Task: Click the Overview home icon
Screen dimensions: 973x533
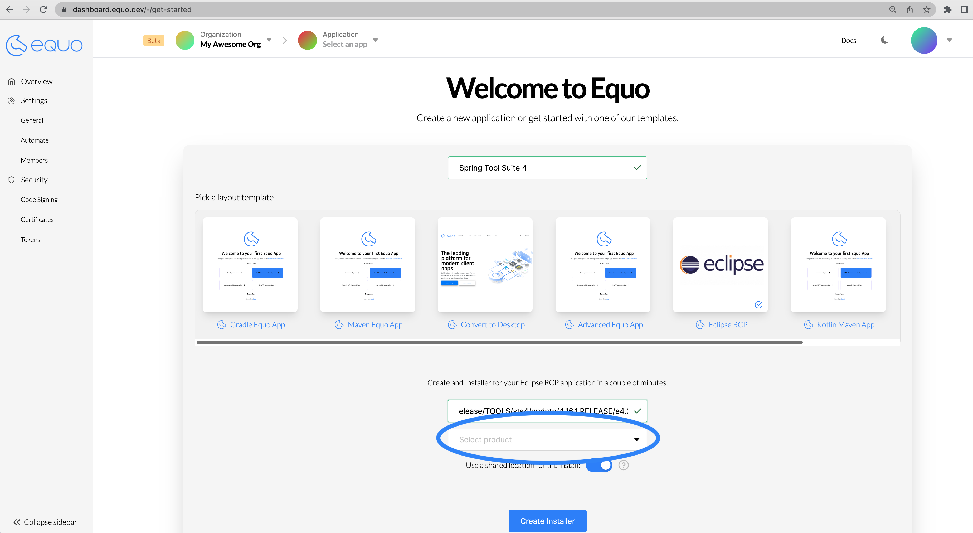Action: (x=12, y=82)
